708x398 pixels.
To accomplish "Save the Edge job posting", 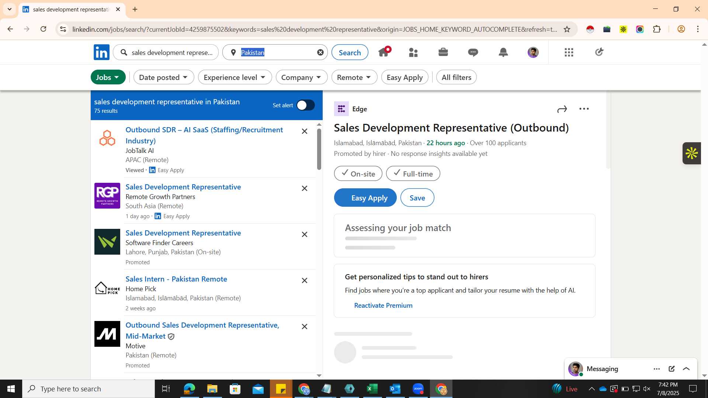I will point(417,198).
